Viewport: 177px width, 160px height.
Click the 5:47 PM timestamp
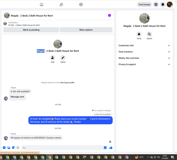pos(58,104)
